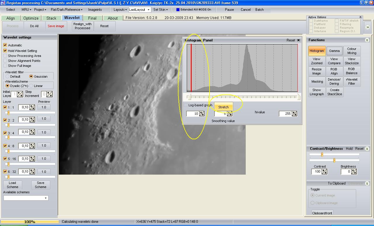Image resolution: width=374 pixels, height=226 pixels.
Task: Click the spinner for layer 3:4 value
Action: (32, 133)
